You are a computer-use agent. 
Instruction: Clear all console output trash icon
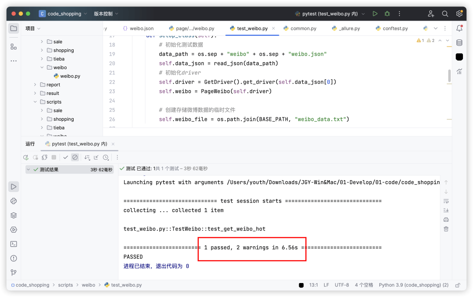tap(446, 229)
